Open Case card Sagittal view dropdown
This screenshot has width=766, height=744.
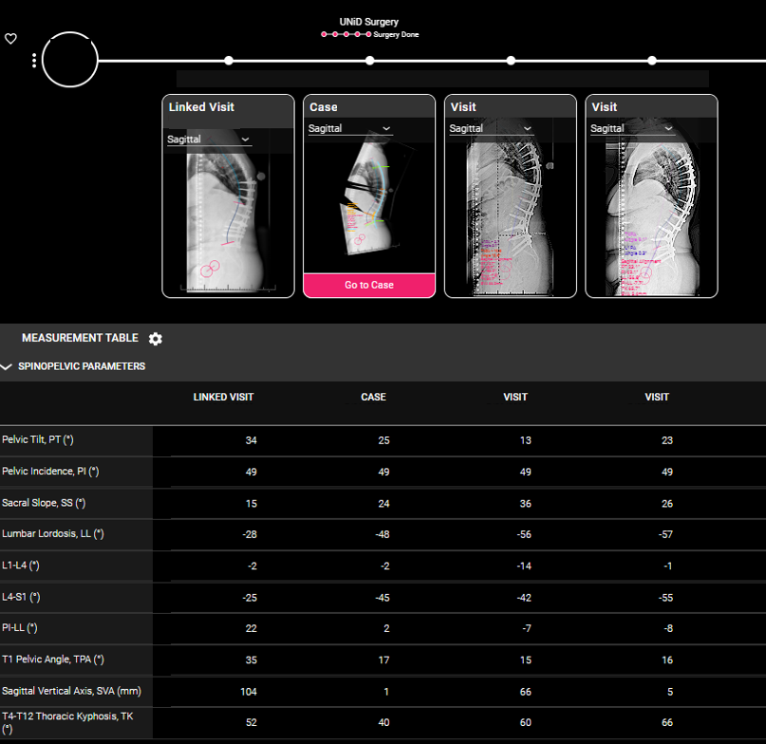tap(350, 128)
